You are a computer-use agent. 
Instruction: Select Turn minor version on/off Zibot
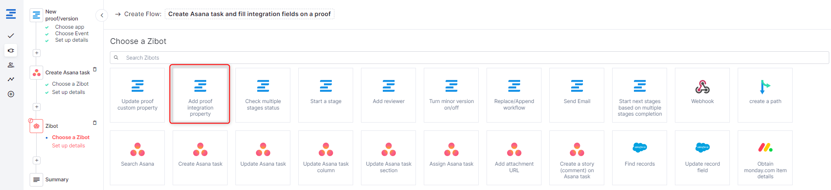pos(451,95)
